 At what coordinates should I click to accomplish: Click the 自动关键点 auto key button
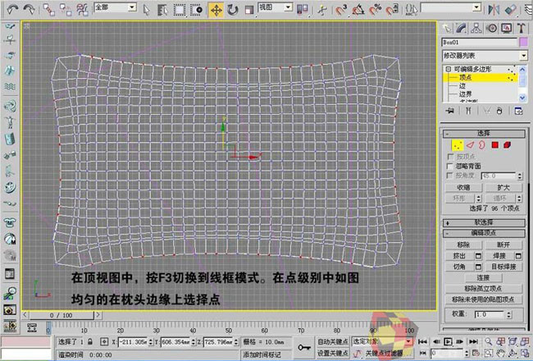pos(332,341)
